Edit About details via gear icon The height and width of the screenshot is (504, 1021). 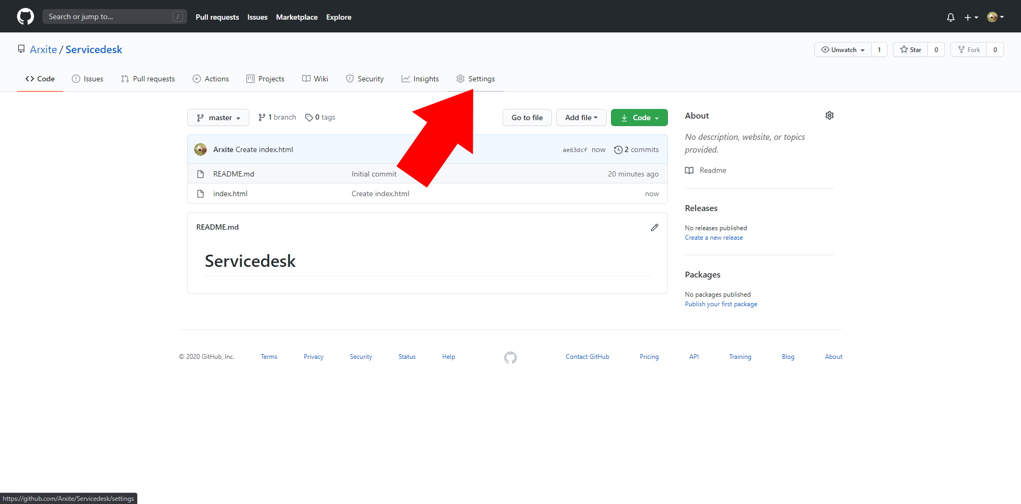(830, 115)
